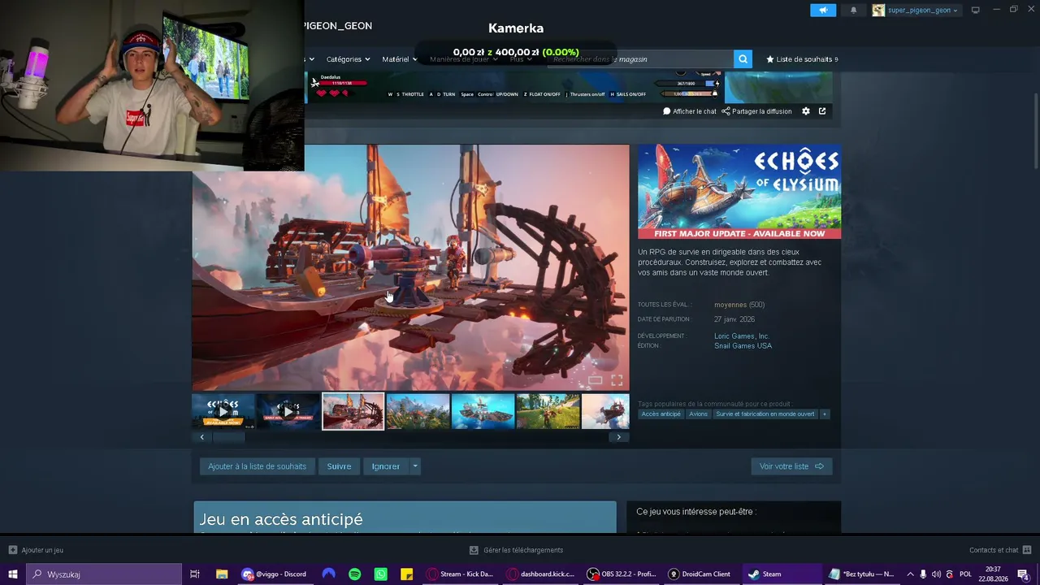Click the thumbnail strip scrollbar handle
The height and width of the screenshot is (585, 1040).
[228, 437]
